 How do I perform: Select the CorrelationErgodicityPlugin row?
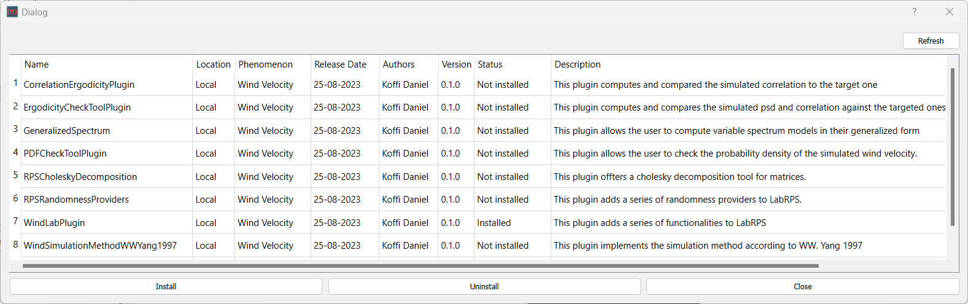point(79,85)
